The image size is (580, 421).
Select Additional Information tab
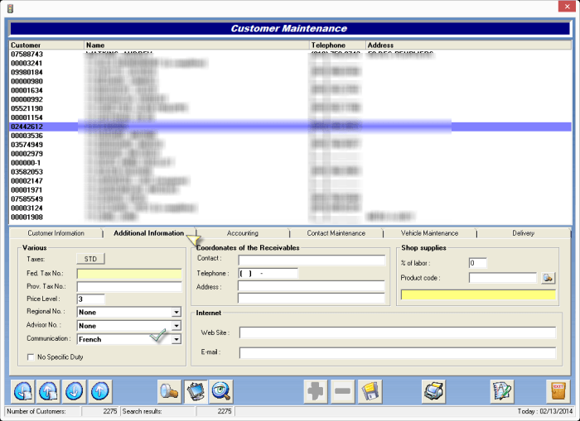pos(148,233)
